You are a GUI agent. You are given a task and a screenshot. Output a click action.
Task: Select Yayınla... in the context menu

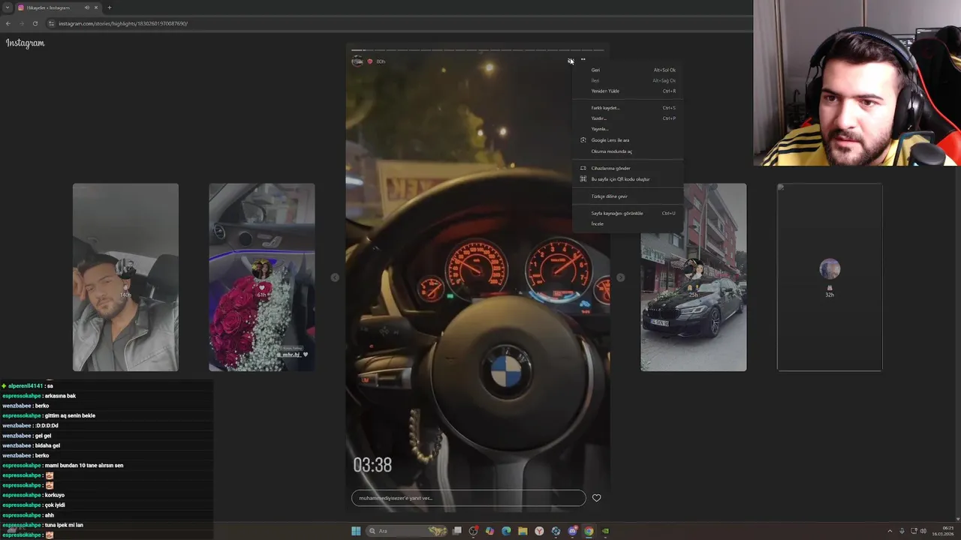[628, 128]
